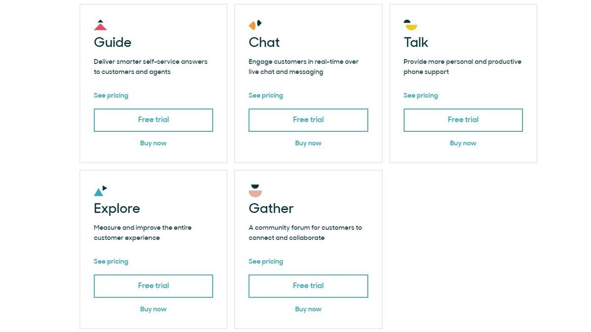Start a Free trial of Explore
Image resolution: width=591 pixels, height=332 pixels.
coord(153,286)
